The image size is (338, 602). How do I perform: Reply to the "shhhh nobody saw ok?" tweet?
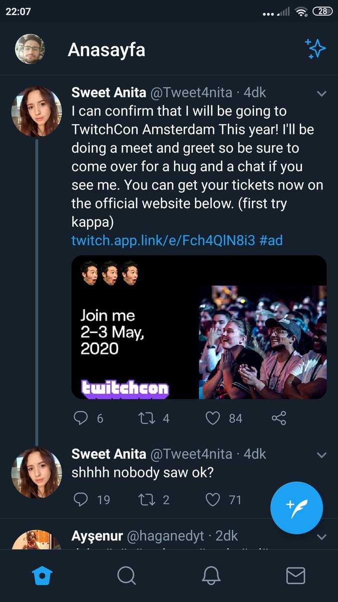81,499
